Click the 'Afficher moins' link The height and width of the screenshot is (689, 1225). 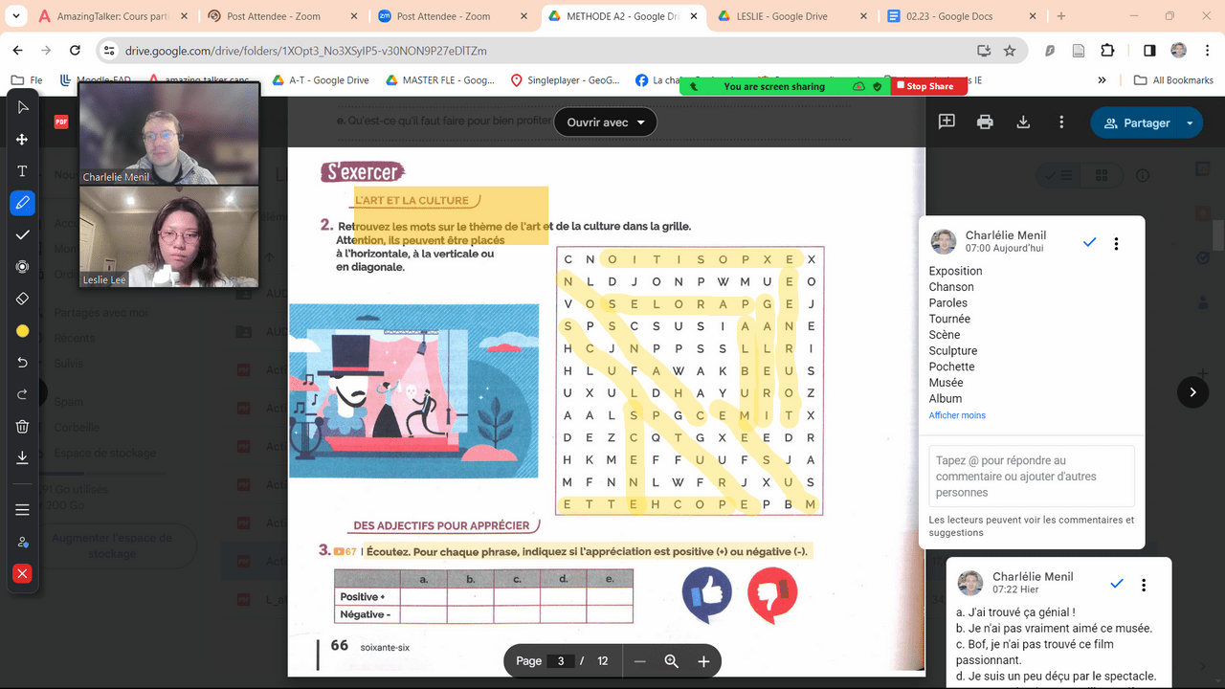[x=957, y=415]
